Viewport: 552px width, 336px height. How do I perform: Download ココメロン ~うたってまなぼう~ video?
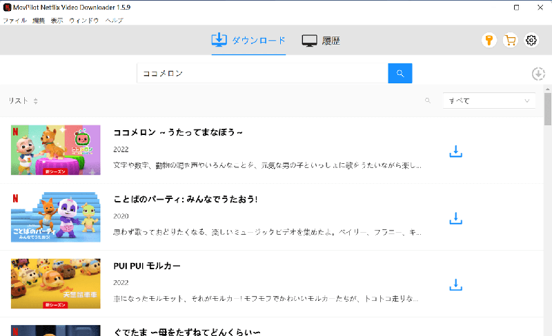(455, 151)
